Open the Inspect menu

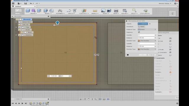point(95,14)
